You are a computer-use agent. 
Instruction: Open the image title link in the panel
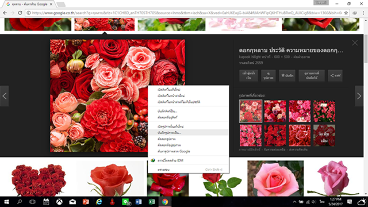click(291, 51)
